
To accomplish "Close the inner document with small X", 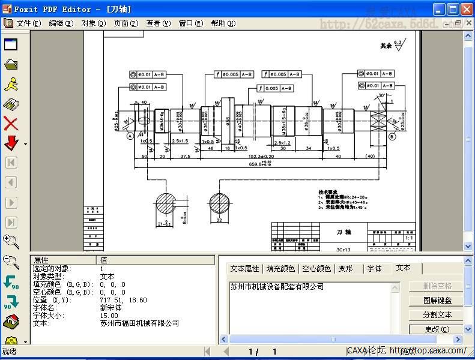I will (468, 23).
